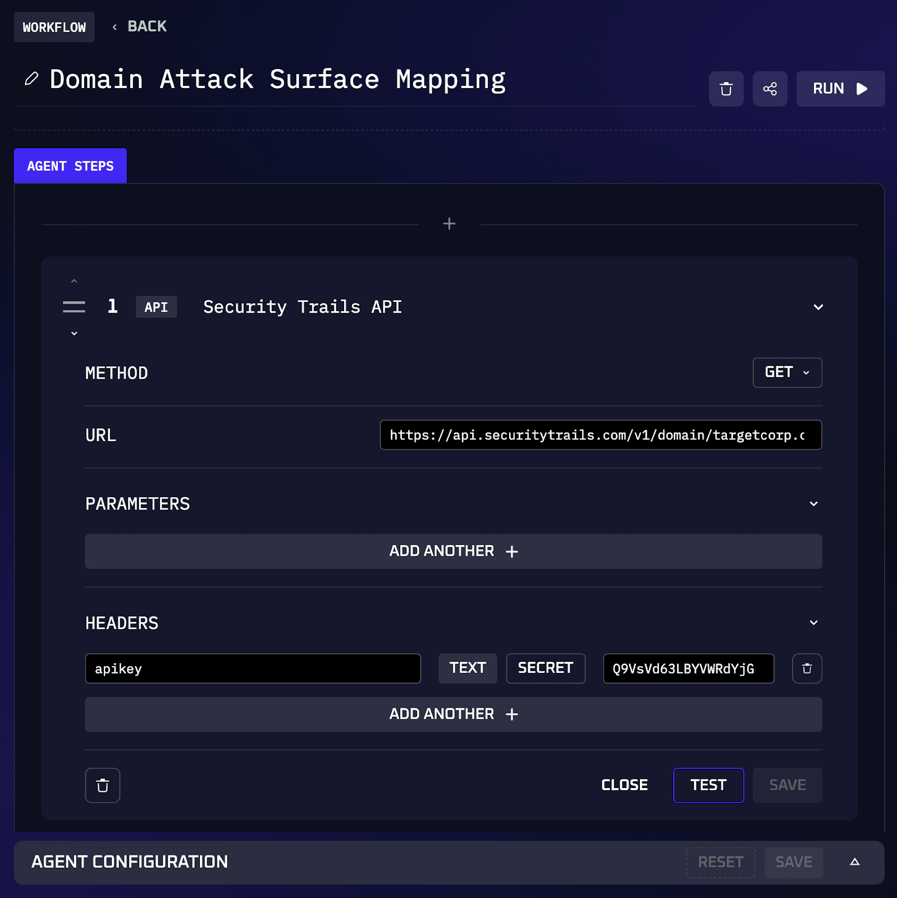
Task: Delete step with the bottom trash icon
Action: tap(103, 785)
